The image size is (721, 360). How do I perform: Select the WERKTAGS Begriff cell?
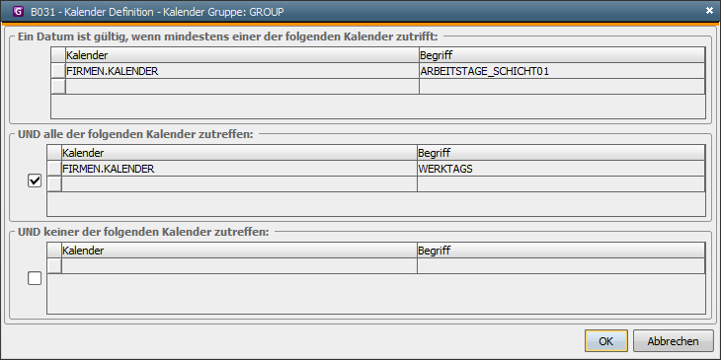[x=561, y=169]
